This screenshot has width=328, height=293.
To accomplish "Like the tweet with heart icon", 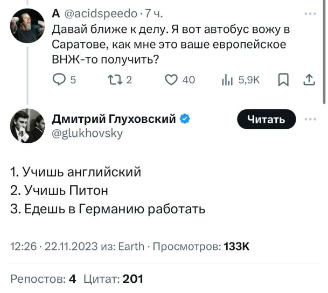I will coord(171,80).
